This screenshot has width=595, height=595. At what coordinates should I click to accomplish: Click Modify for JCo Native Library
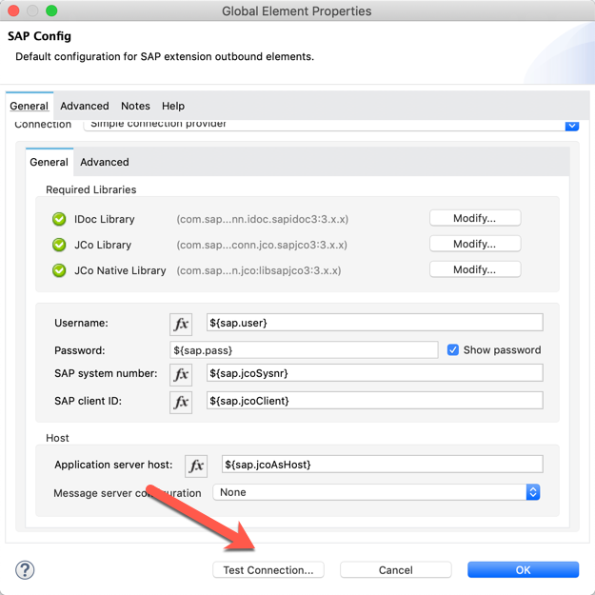point(475,269)
